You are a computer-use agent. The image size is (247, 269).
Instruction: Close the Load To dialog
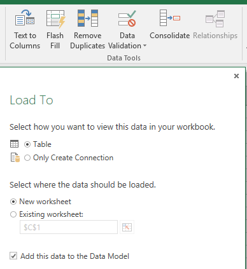tap(236, 76)
